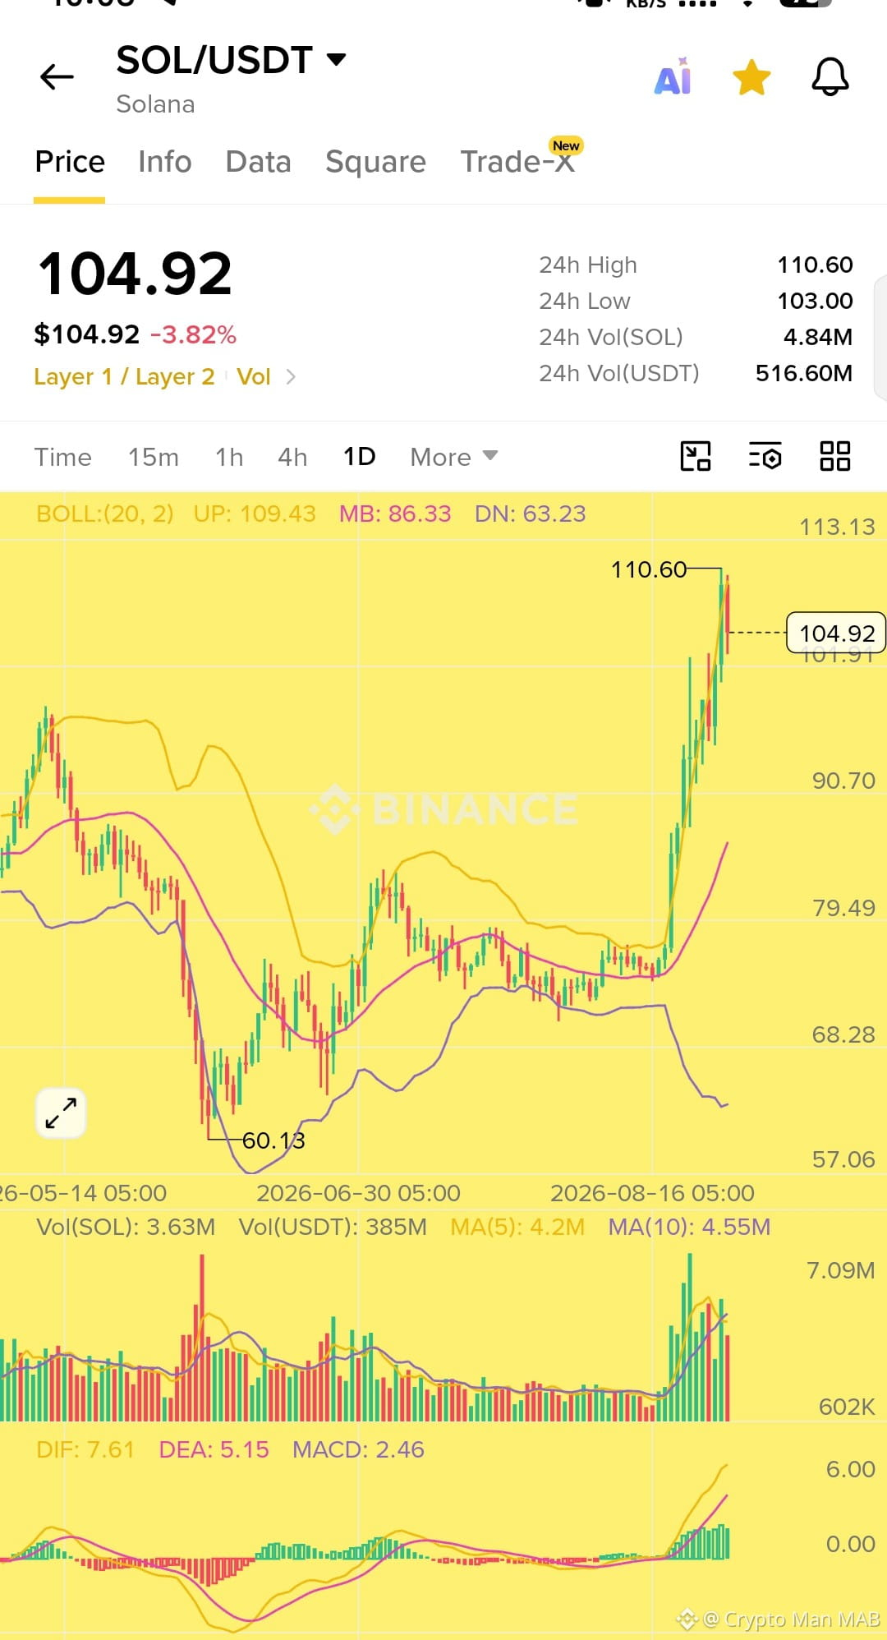Tap the Vol(USDT): 385M label

tap(333, 1228)
